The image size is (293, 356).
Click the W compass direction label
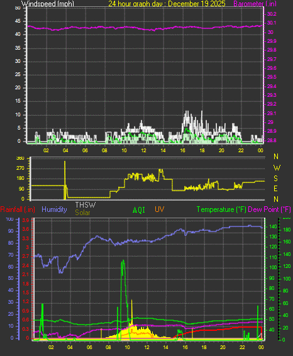click(277, 168)
